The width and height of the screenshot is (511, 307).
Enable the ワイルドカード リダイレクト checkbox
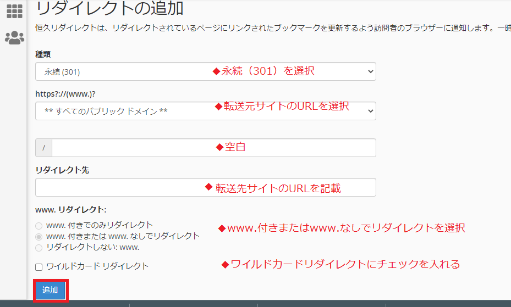39,267
